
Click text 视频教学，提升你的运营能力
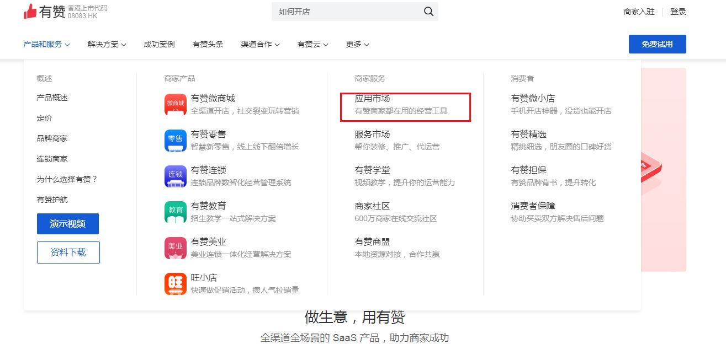[405, 182]
